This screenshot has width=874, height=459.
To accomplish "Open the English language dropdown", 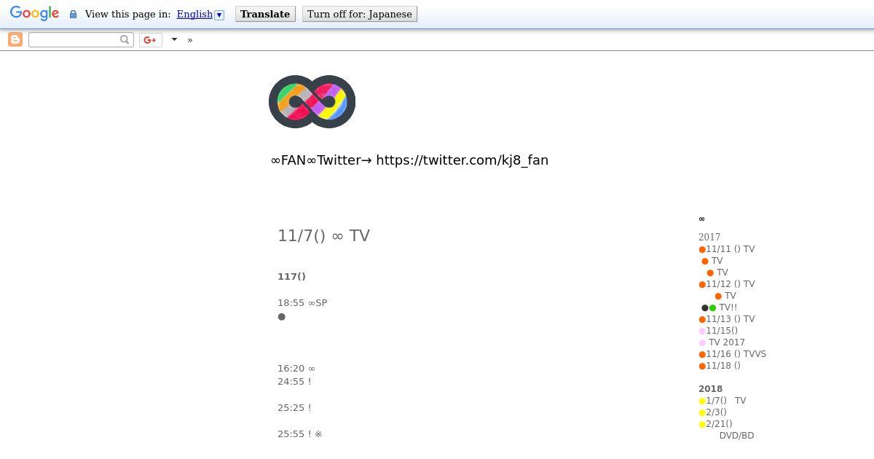I will 200,14.
